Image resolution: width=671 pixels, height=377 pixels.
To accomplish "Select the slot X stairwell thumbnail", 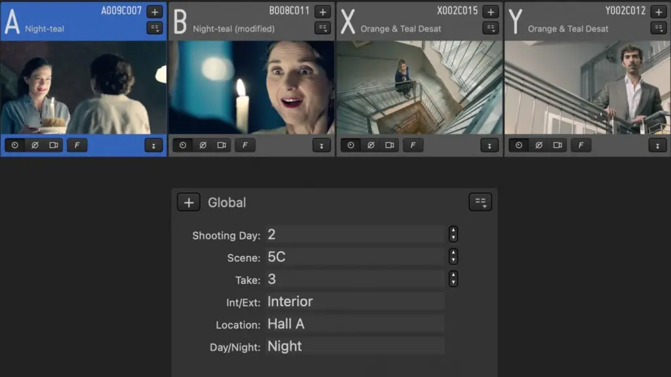I will (419, 88).
